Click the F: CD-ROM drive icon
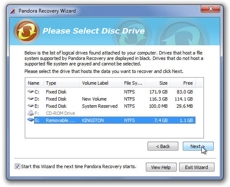 [x=31, y=113]
